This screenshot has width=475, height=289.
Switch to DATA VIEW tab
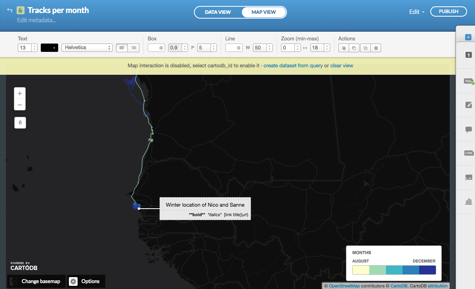[218, 12]
